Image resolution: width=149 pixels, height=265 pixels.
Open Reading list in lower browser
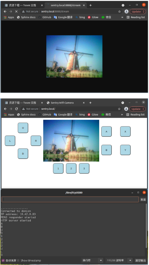[136, 115]
